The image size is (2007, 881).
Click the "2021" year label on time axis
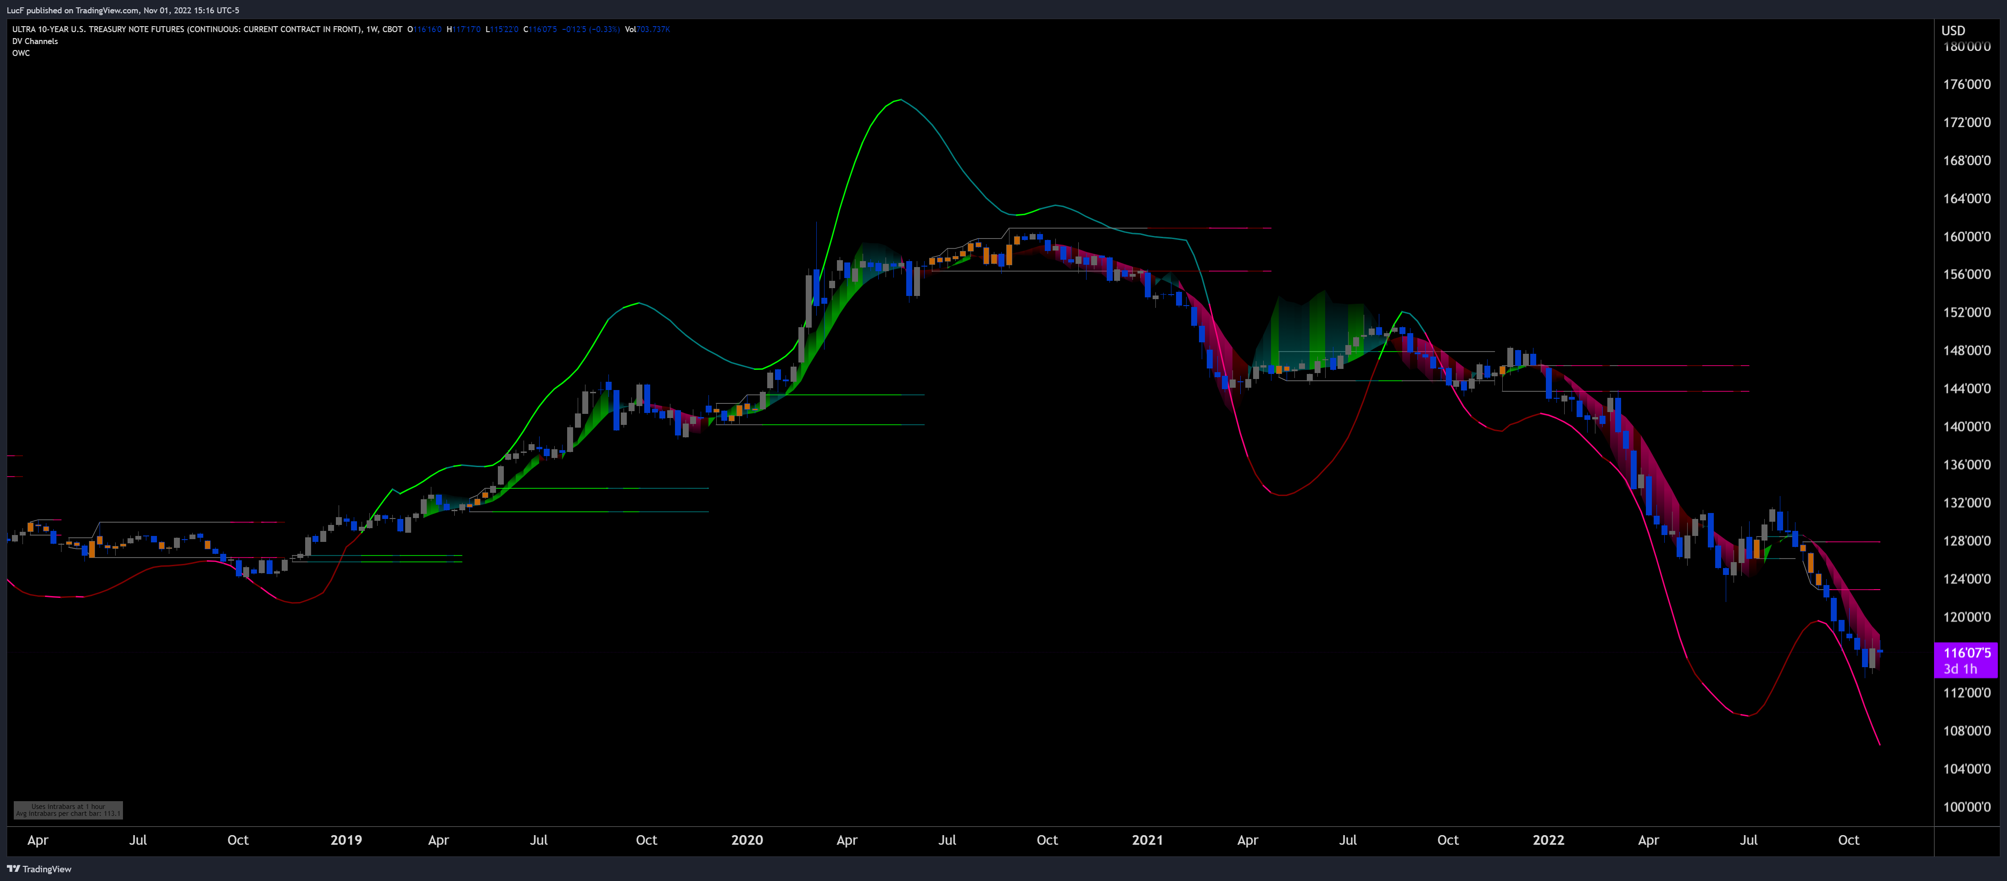point(1148,840)
